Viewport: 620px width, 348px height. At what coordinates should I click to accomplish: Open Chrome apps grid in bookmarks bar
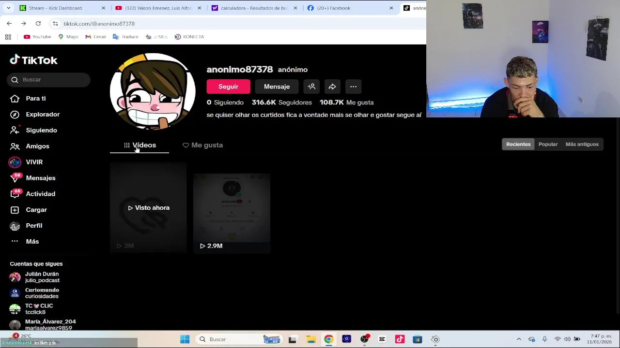8,37
